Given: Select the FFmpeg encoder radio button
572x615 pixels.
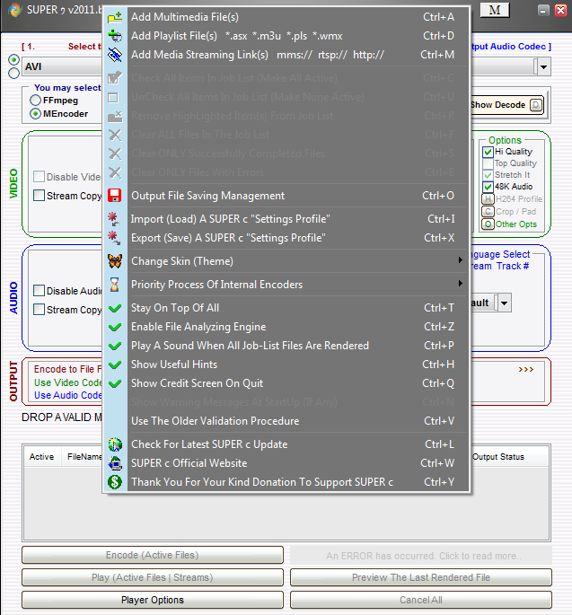Looking at the screenshot, I should pos(35,101).
